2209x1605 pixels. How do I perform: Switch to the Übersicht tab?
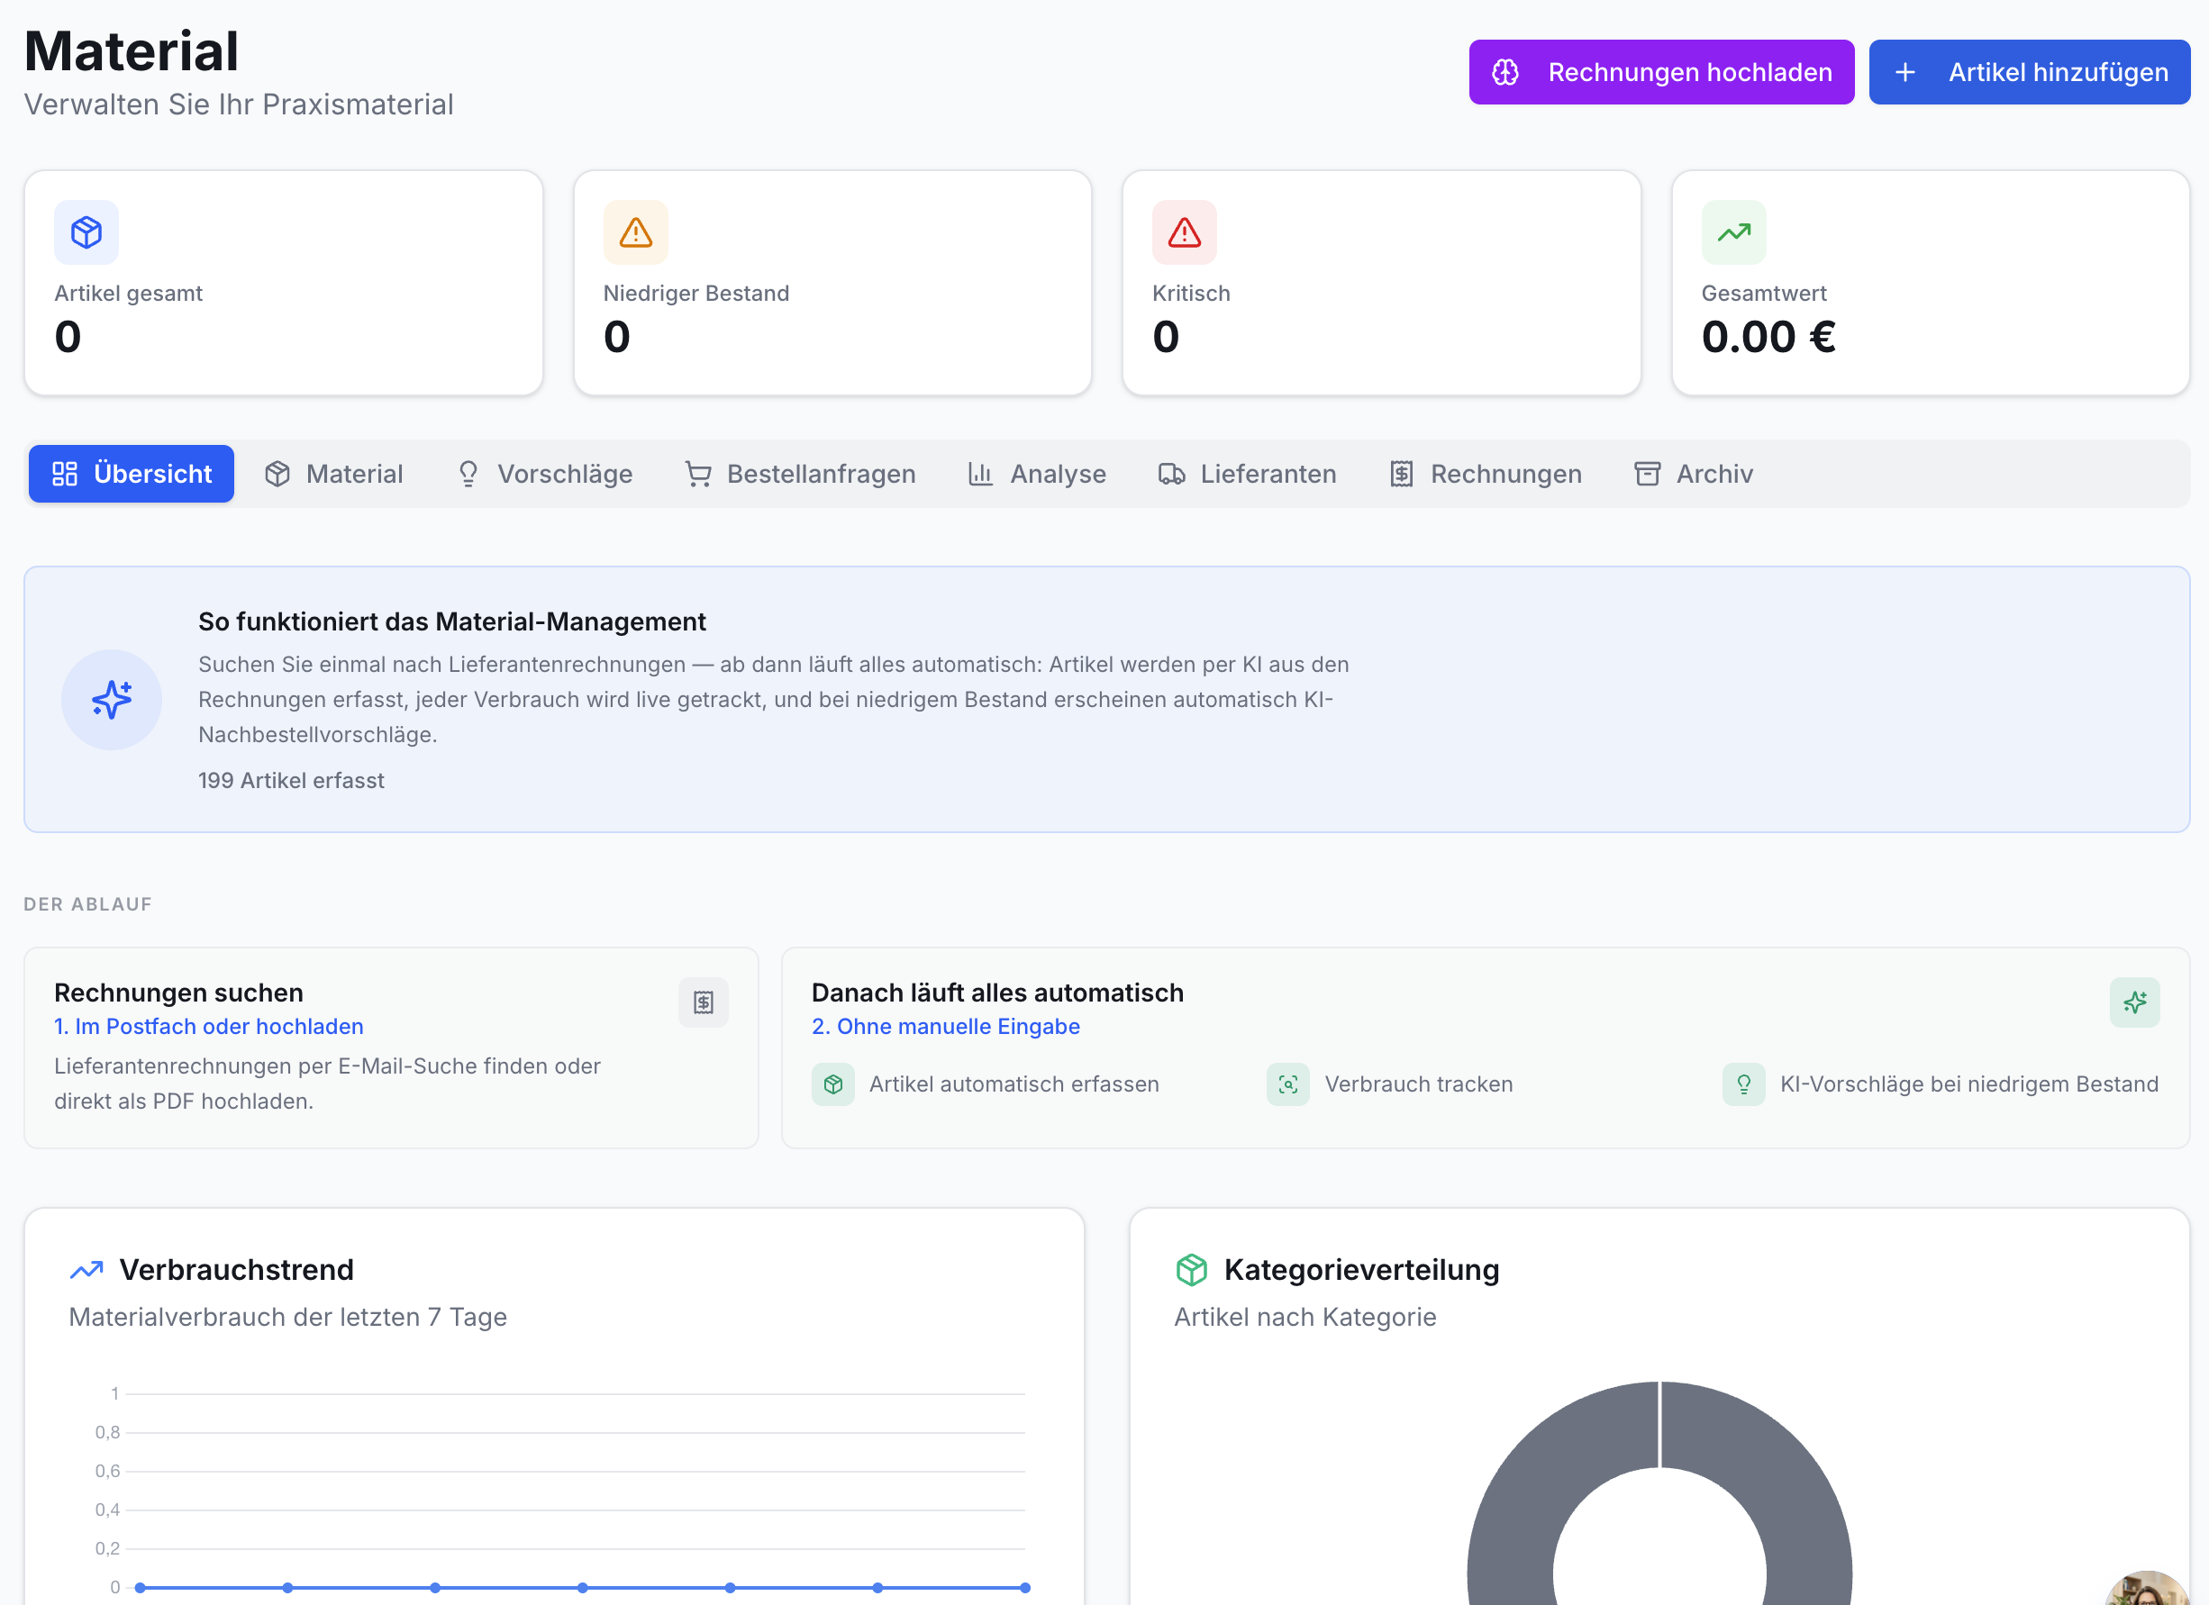pyautogui.click(x=132, y=475)
